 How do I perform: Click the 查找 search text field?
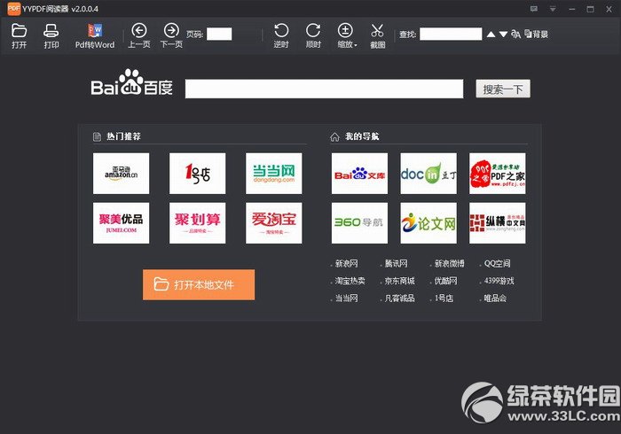tap(451, 34)
